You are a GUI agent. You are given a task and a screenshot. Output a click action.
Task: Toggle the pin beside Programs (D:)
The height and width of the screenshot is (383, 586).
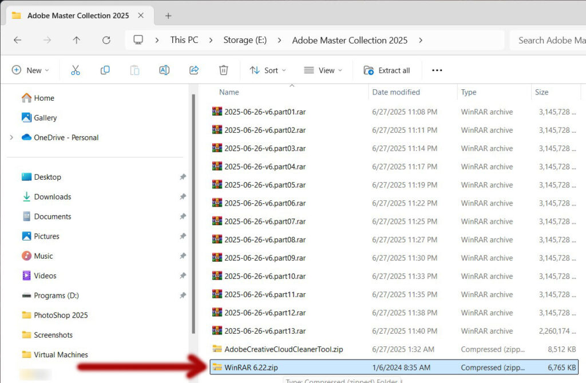point(183,295)
